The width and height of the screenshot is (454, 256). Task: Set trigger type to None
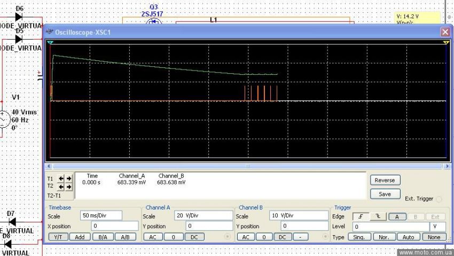[x=434, y=237]
